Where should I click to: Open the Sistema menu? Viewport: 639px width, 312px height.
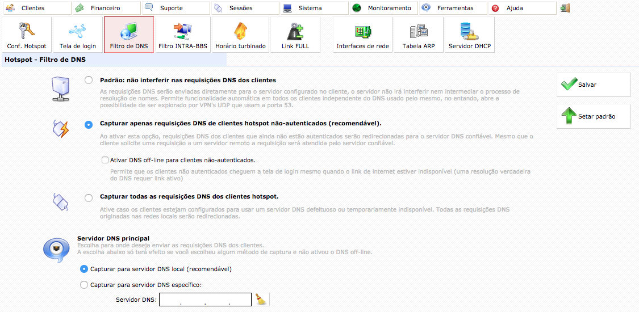coord(314,8)
